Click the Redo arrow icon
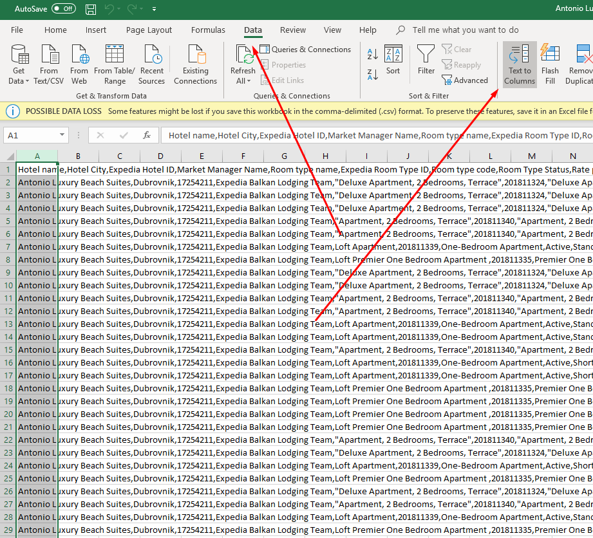This screenshot has width=593, height=538. pyautogui.click(x=131, y=9)
